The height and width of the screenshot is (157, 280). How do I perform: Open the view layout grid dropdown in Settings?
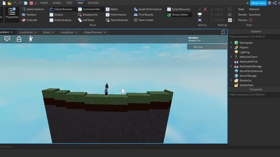[x=231, y=20]
